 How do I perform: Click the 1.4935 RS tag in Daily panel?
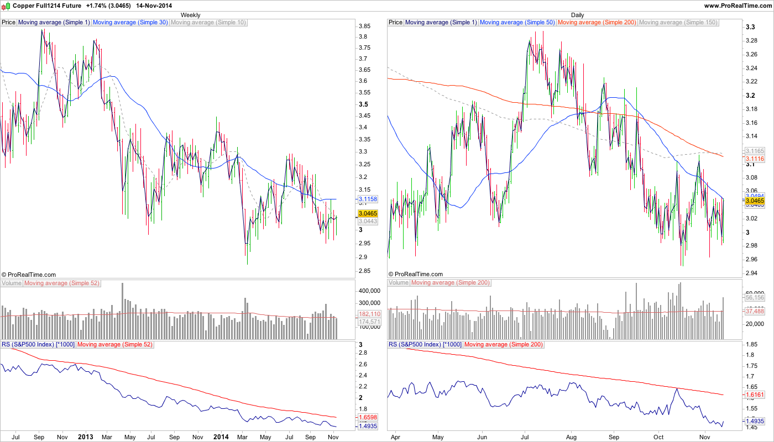(755, 421)
